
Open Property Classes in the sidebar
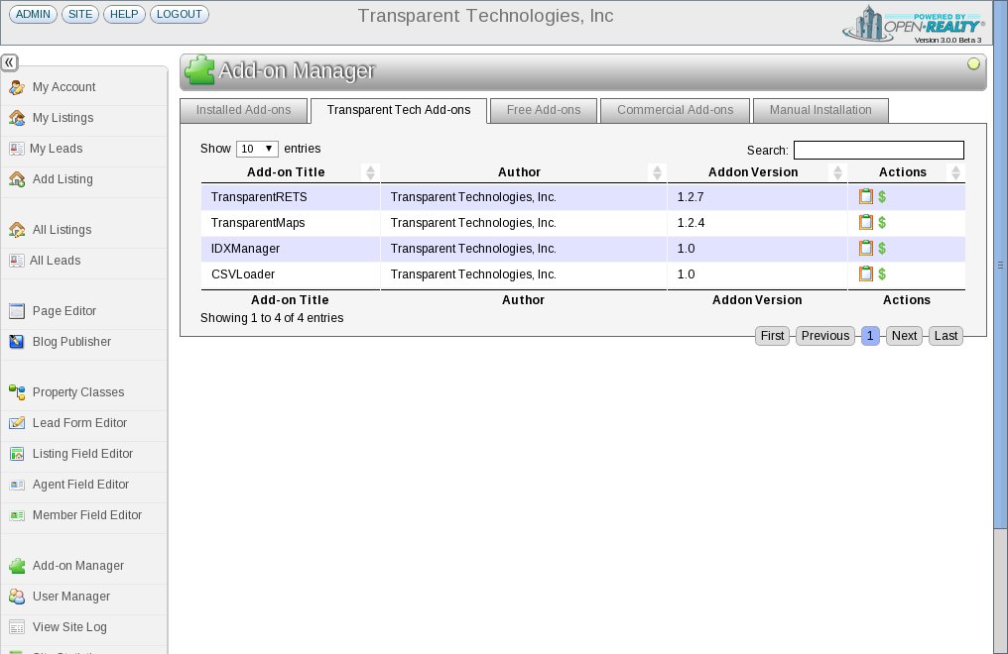pyautogui.click(x=78, y=392)
